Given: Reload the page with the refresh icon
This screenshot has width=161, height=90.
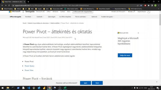Looking at the screenshot, I should (9, 5).
